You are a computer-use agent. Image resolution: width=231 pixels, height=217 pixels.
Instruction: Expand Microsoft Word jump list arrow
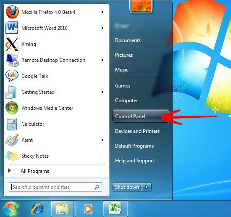(x=102, y=28)
